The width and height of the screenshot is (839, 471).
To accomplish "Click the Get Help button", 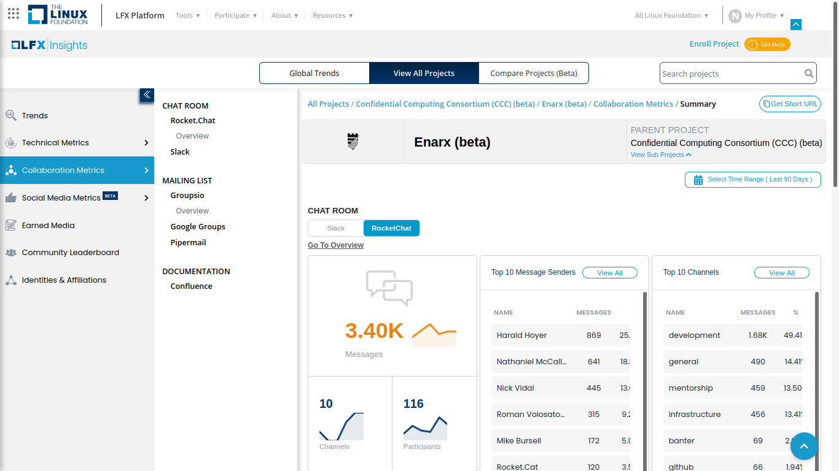I will (767, 44).
